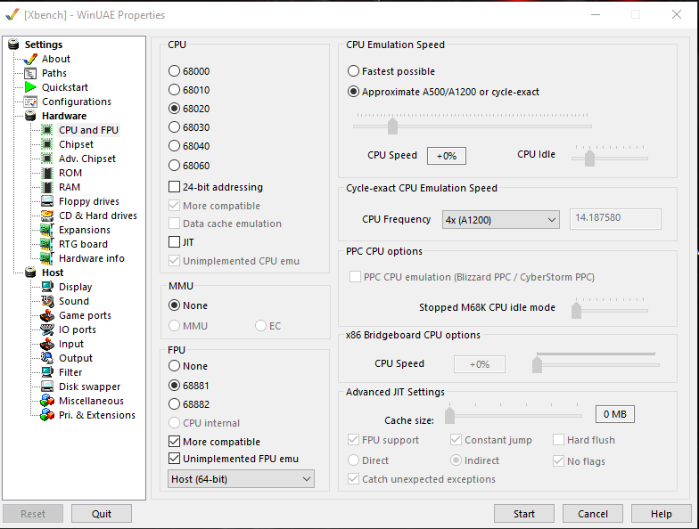Image resolution: width=699 pixels, height=529 pixels.
Task: Select the 68040 CPU radio button
Action: click(175, 146)
